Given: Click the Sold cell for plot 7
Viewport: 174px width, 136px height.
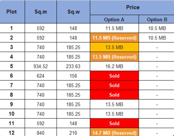Looking at the screenshot, I should pyautogui.click(x=114, y=85).
